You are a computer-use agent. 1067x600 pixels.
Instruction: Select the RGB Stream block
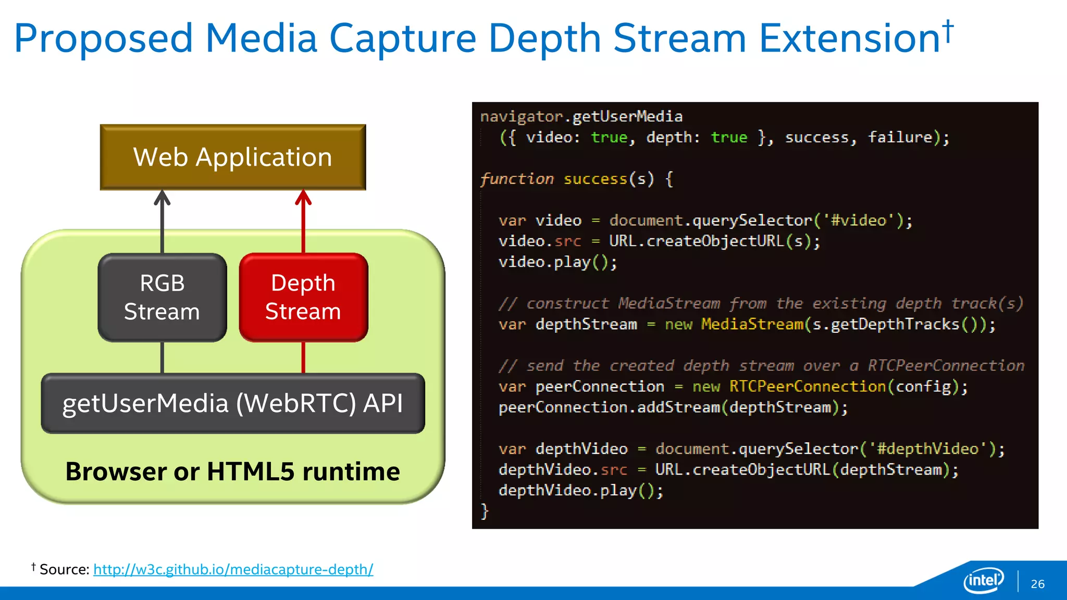coord(162,297)
